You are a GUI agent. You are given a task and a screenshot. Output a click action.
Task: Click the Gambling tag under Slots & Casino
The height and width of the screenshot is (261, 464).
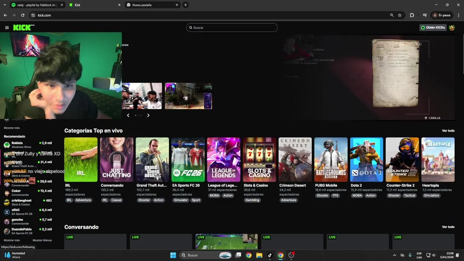pos(252,200)
